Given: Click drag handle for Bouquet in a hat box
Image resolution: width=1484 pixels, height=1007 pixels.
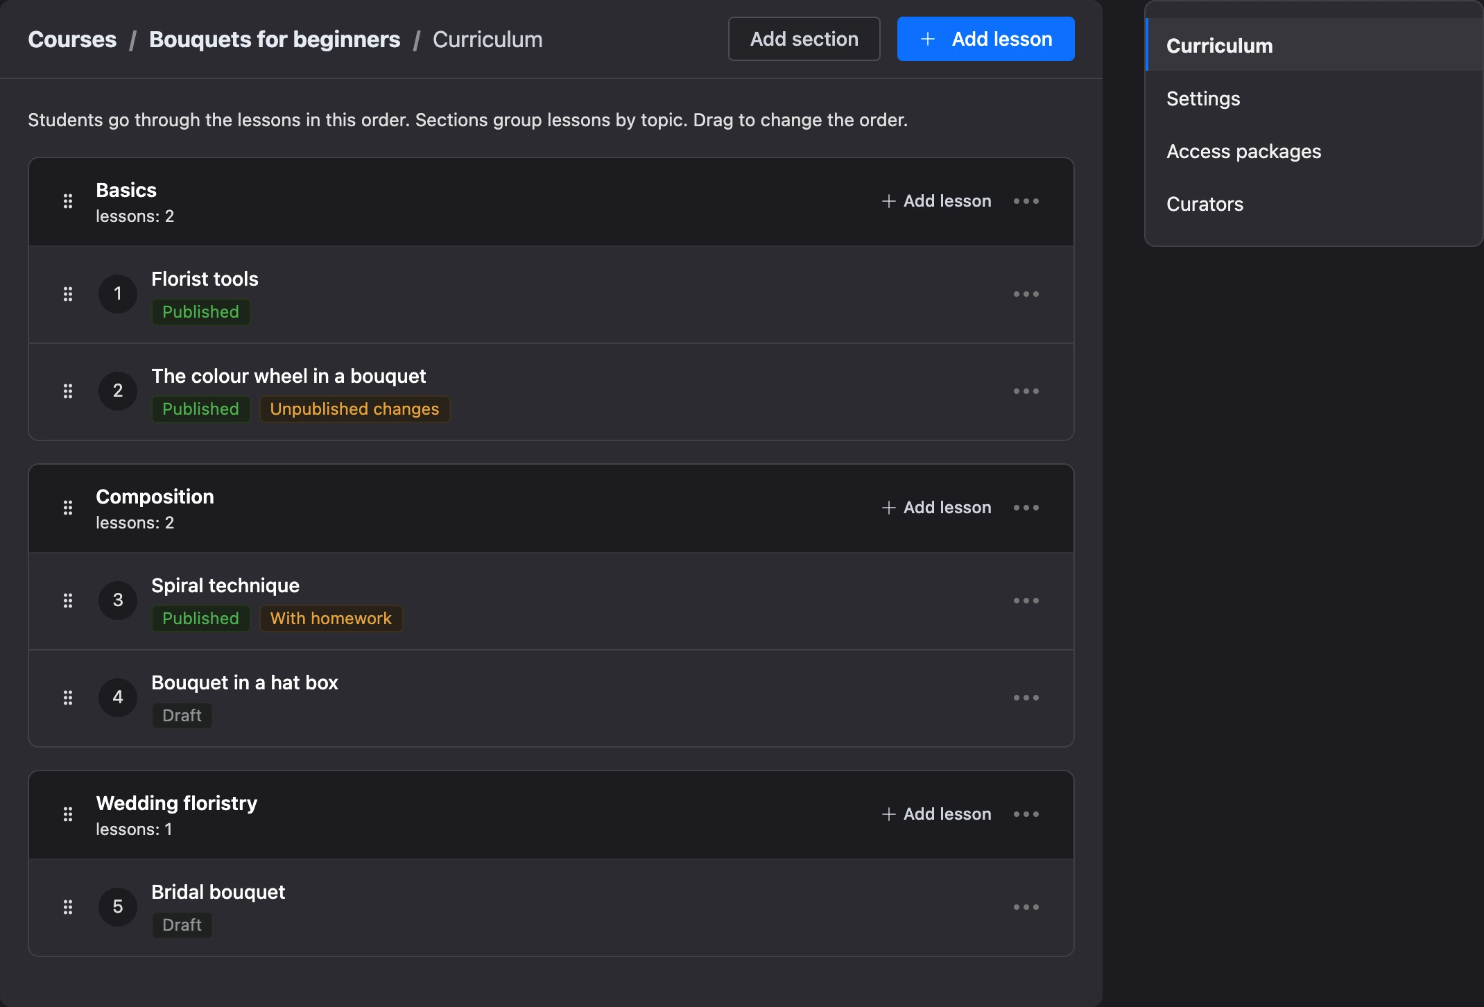Looking at the screenshot, I should click(x=68, y=698).
